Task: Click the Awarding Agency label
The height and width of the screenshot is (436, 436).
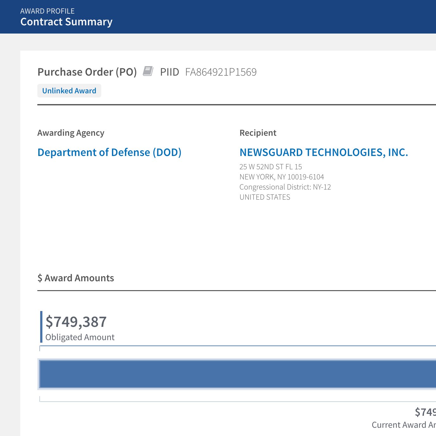Action: pos(71,133)
